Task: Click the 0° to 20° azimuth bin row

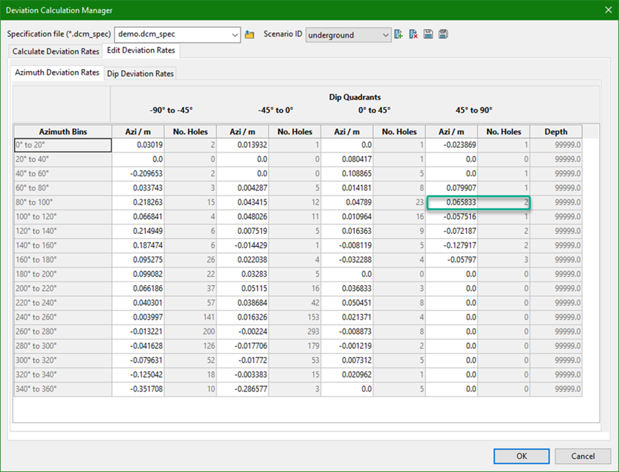Action: 62,145
